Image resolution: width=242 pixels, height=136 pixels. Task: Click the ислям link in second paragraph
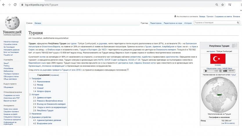tap(43, 57)
